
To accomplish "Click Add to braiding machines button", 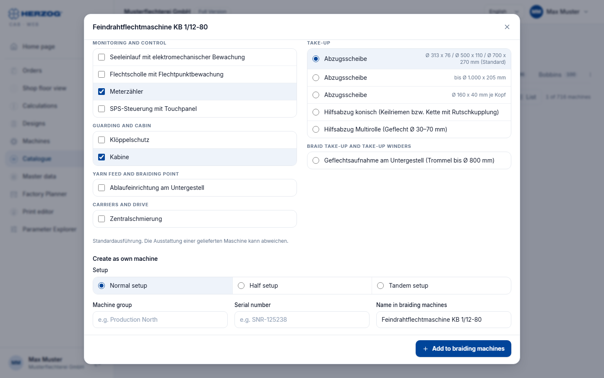I will (x=463, y=349).
